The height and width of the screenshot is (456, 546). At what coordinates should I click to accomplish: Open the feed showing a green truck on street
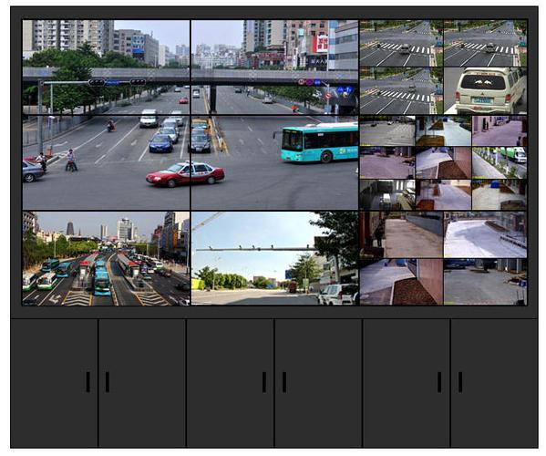500,162
